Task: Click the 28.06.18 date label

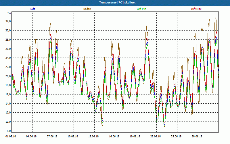Action: 197,137
